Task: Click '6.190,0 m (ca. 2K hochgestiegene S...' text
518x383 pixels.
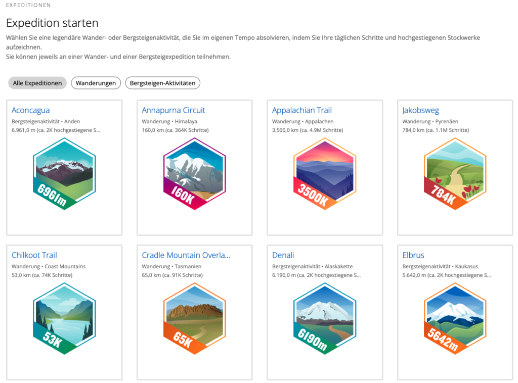Action: pyautogui.click(x=316, y=275)
